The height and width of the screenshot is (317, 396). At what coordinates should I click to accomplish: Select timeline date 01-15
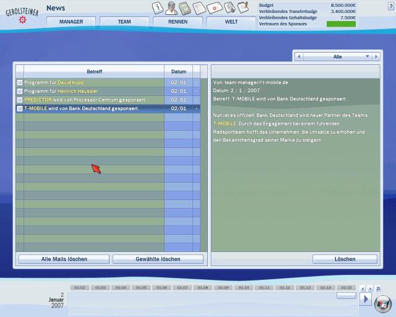pos(346,288)
